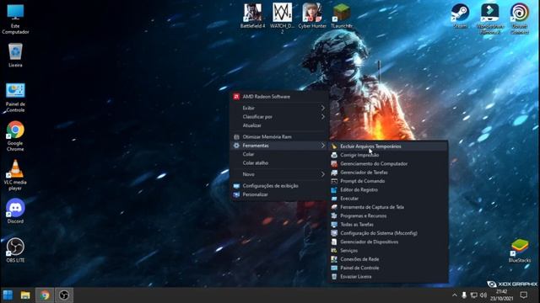
Task: Open TLauncher Minecraft shortcut
Action: tap(342, 16)
